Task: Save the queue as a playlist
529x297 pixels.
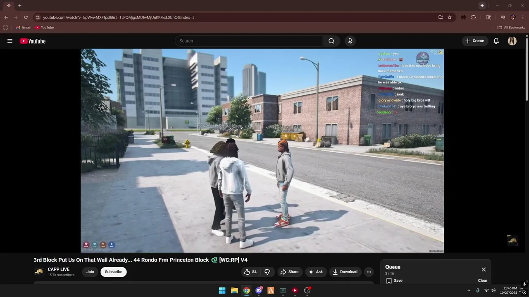Action: coord(394,280)
